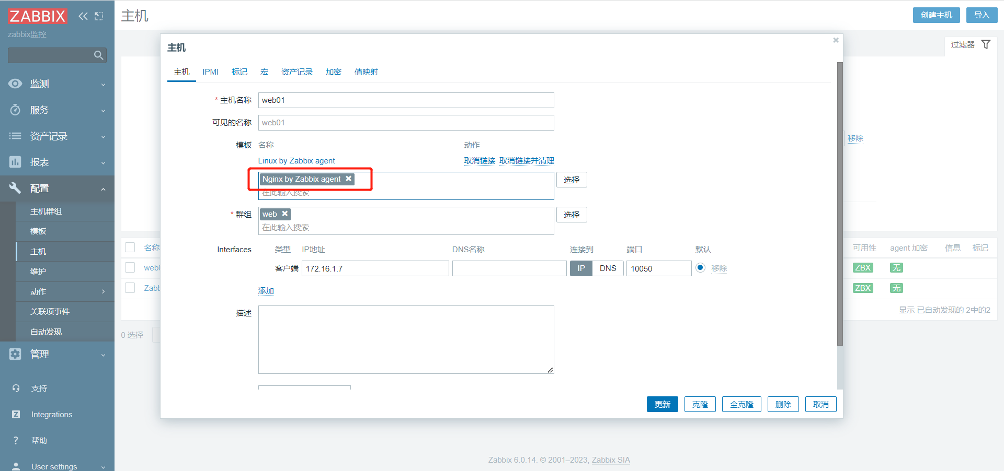Open the 宏 macros tab
The height and width of the screenshot is (471, 1004).
pyautogui.click(x=264, y=72)
